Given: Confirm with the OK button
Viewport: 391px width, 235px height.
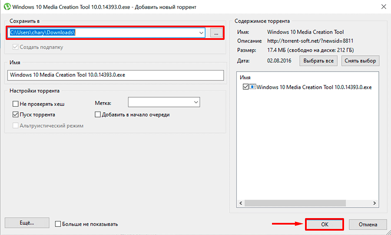Looking at the screenshot, I should pos(325,224).
